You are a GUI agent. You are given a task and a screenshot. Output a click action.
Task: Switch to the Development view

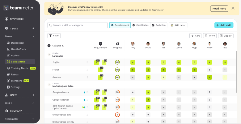[120, 25]
